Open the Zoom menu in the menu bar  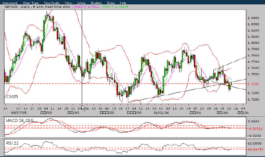tap(111, 3)
